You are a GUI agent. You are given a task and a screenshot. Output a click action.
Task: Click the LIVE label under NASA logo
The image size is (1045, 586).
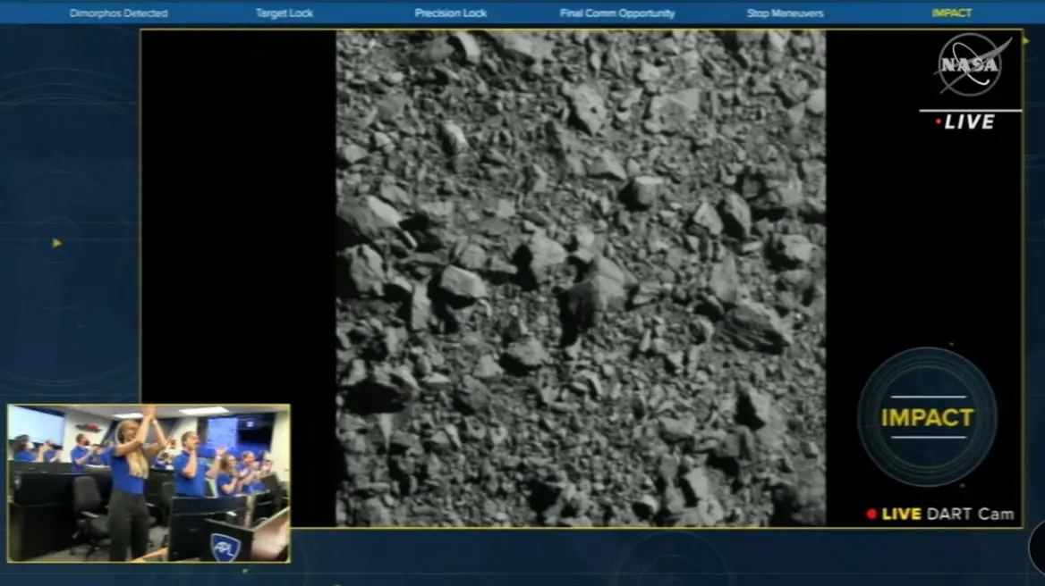(968, 122)
